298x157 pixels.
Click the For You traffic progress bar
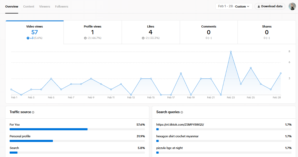coord(77,129)
